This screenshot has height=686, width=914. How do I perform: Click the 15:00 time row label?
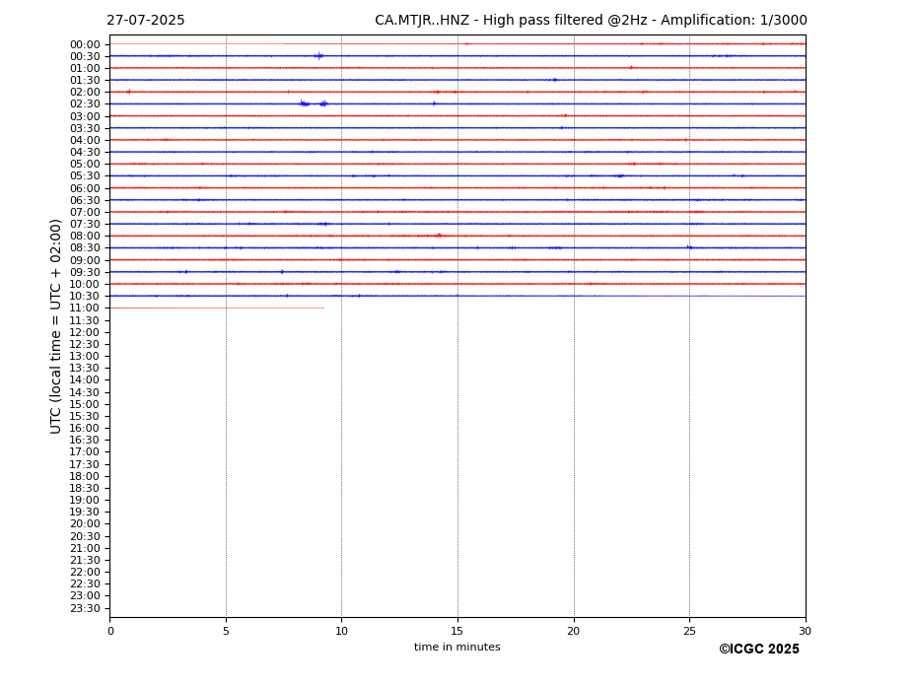[85, 404]
